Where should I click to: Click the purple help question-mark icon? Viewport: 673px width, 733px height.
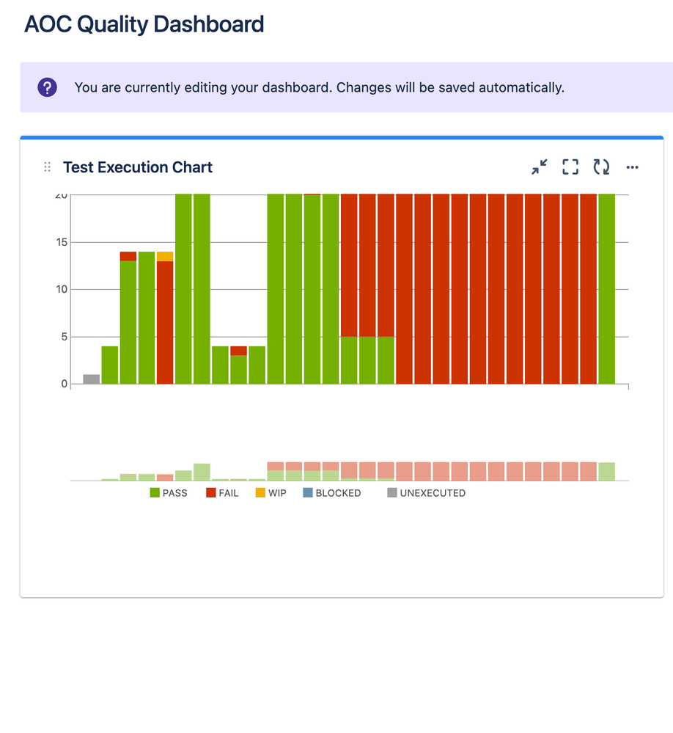(x=47, y=87)
